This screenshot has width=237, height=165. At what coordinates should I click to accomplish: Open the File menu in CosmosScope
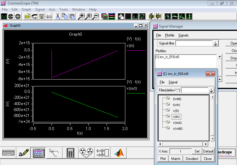[x=5, y=9]
